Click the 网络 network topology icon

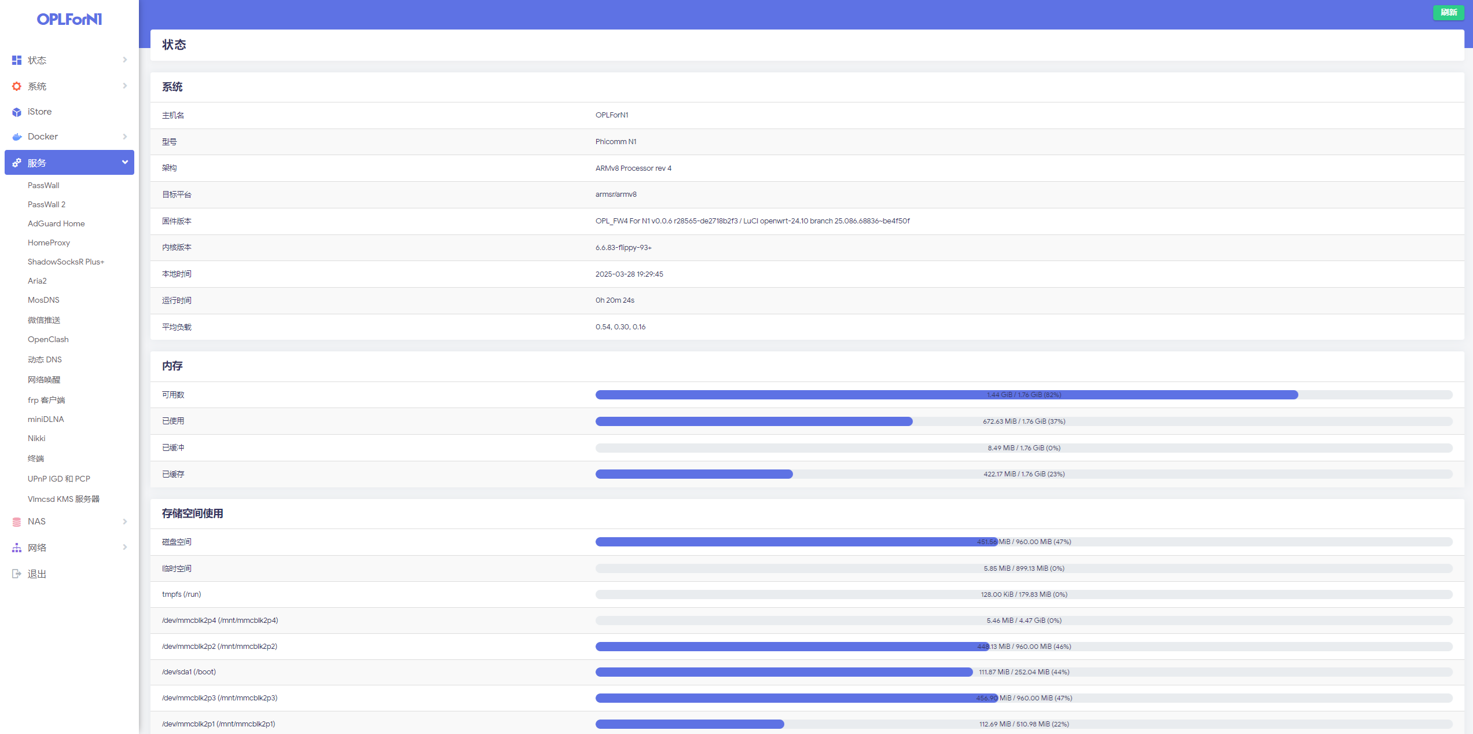(x=16, y=548)
